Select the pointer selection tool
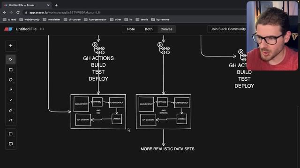Viewport: 300px width, 168px height. 11,60
